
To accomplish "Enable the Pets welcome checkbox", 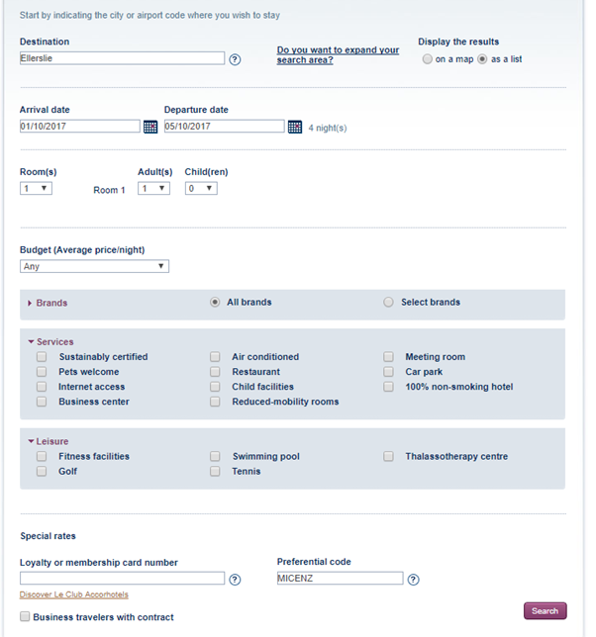I will pyautogui.click(x=42, y=372).
